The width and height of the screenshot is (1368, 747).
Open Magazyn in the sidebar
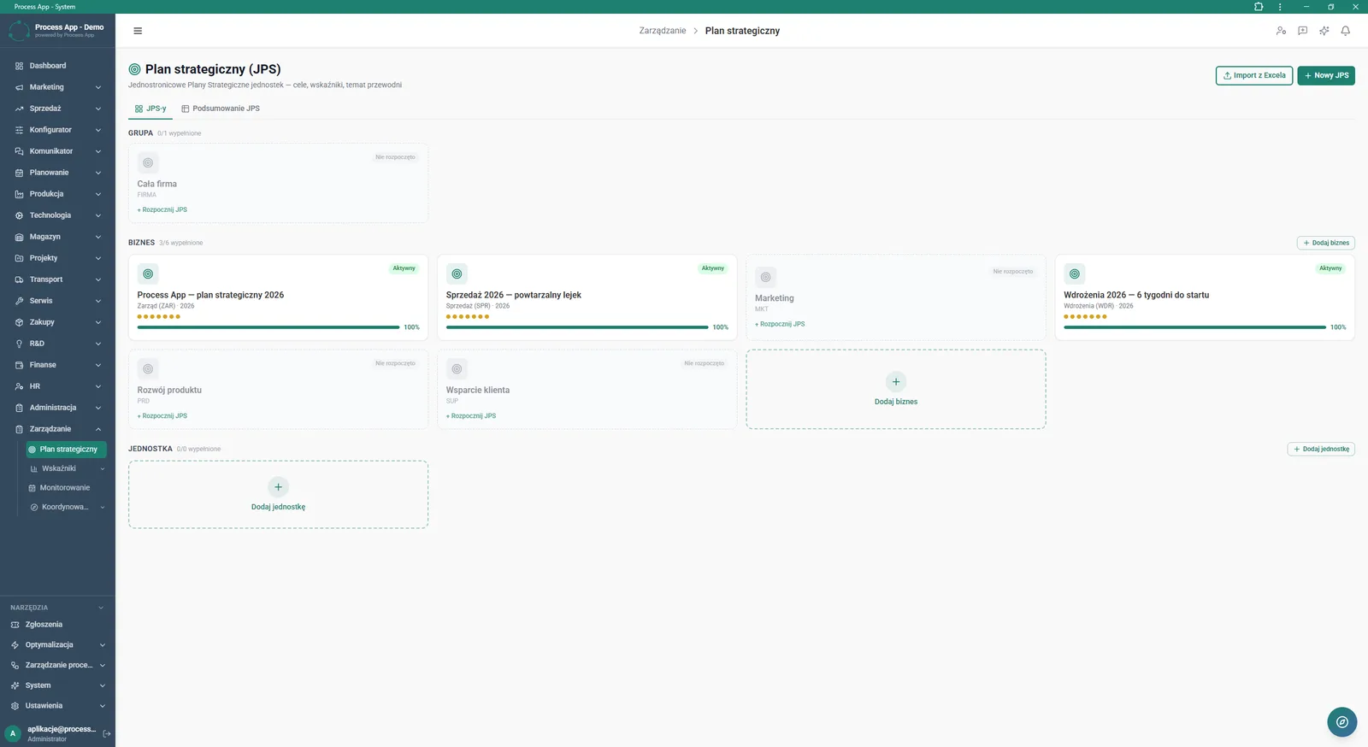coord(57,237)
